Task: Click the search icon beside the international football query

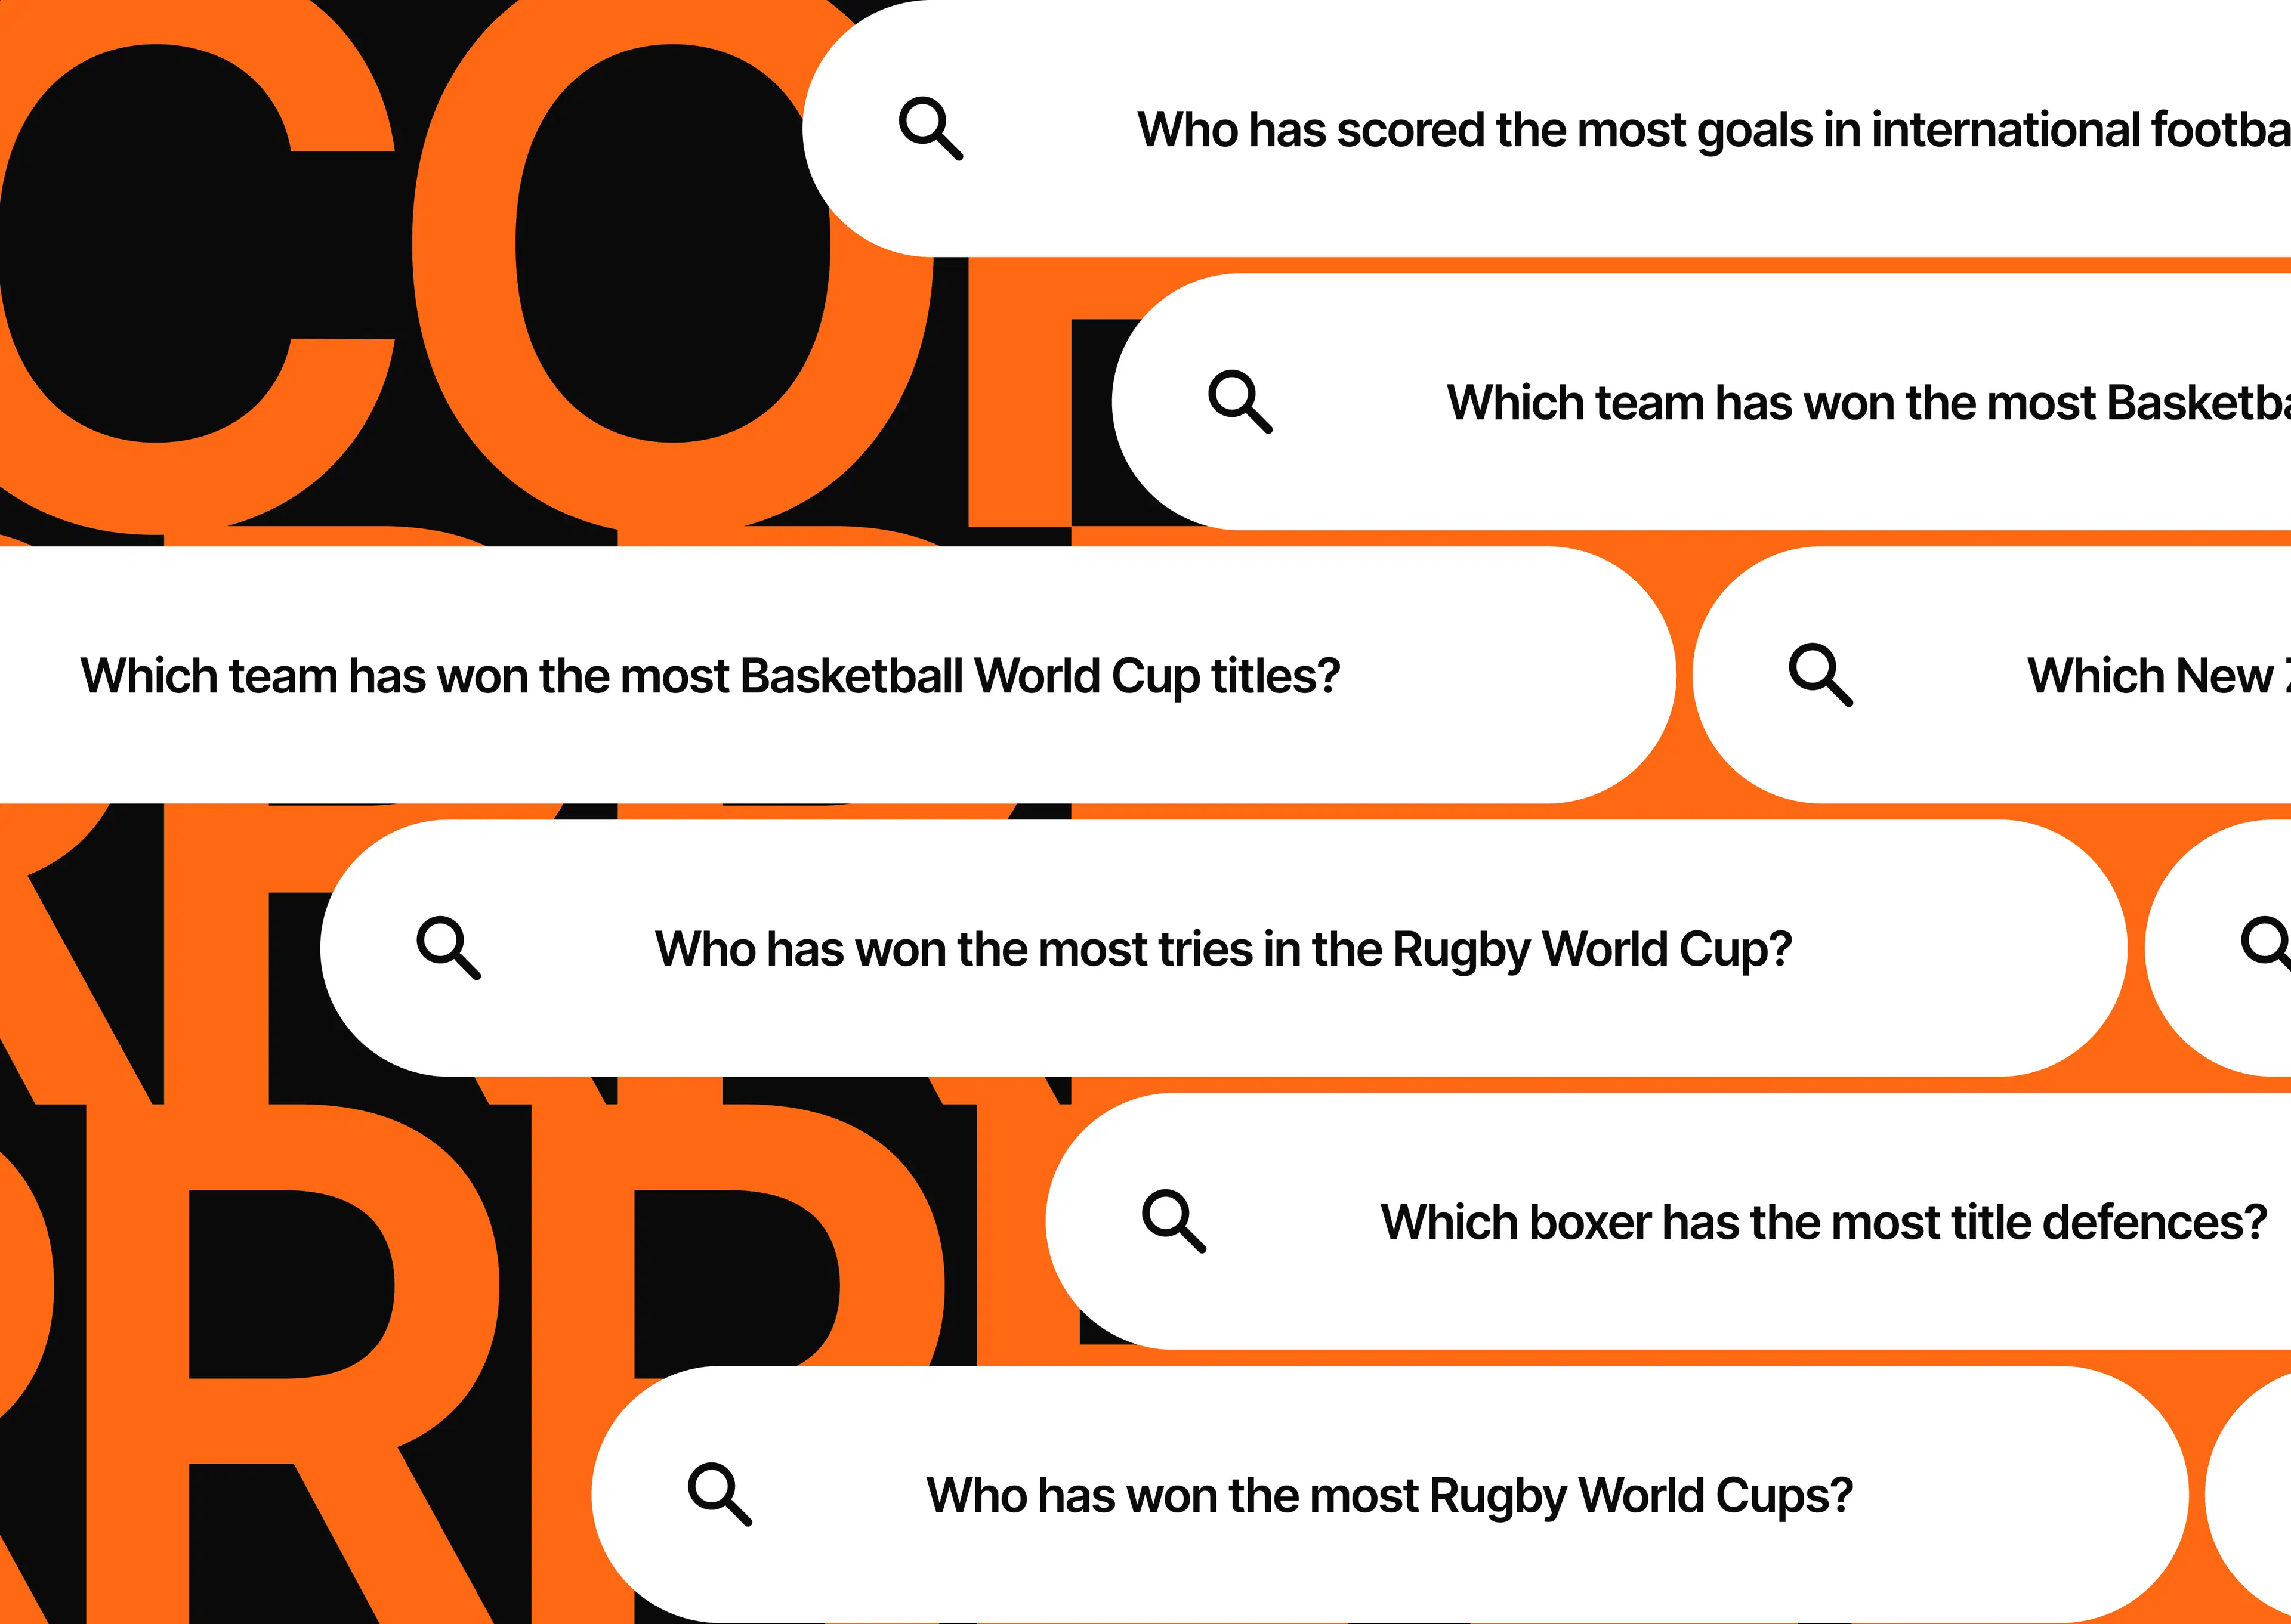Action: click(x=930, y=128)
